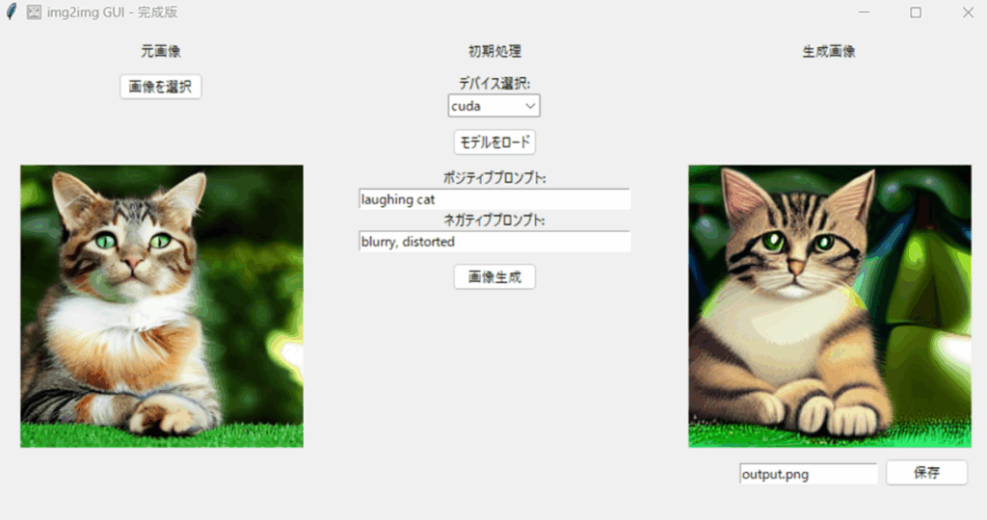
Task: Select the cuda text in device combobox
Action: (x=466, y=106)
